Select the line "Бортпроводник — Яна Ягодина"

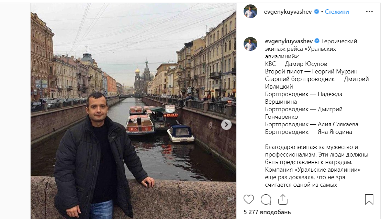coord(309,132)
